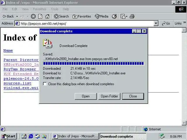Click the Print icon in toolbar
187x140 pixels.
point(132,16)
